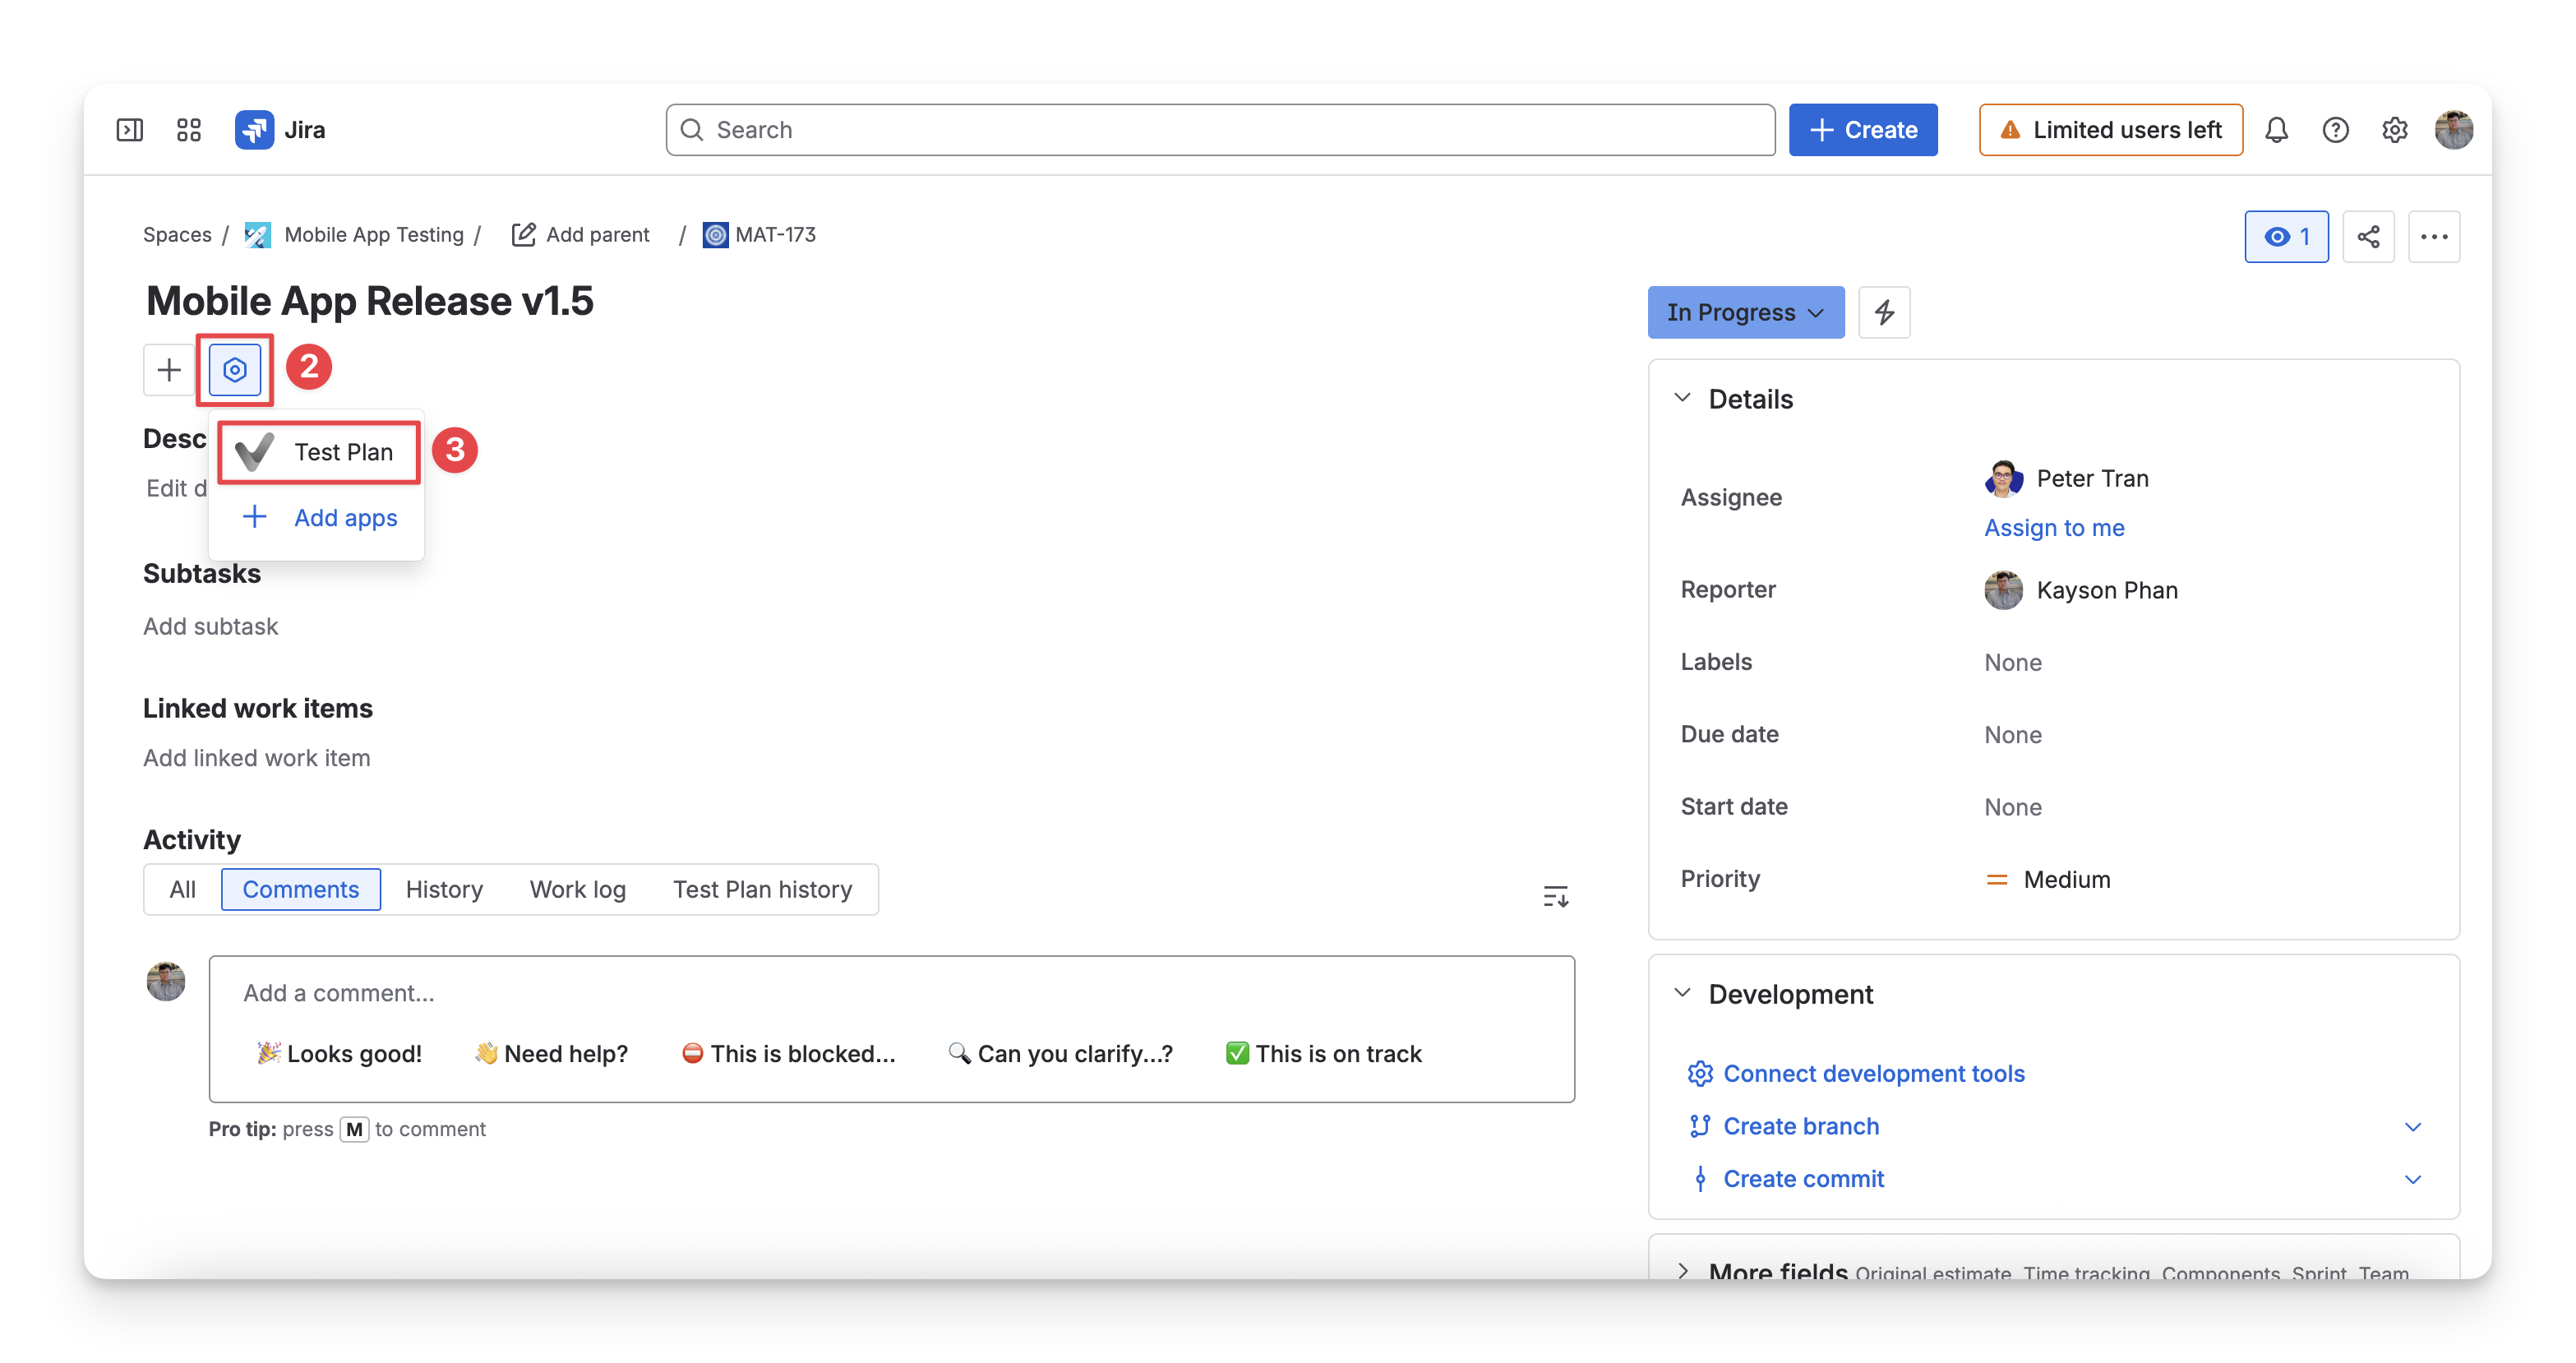This screenshot has height=1363, width=2576.
Task: Open the In Progress status dropdown
Action: click(x=1745, y=313)
